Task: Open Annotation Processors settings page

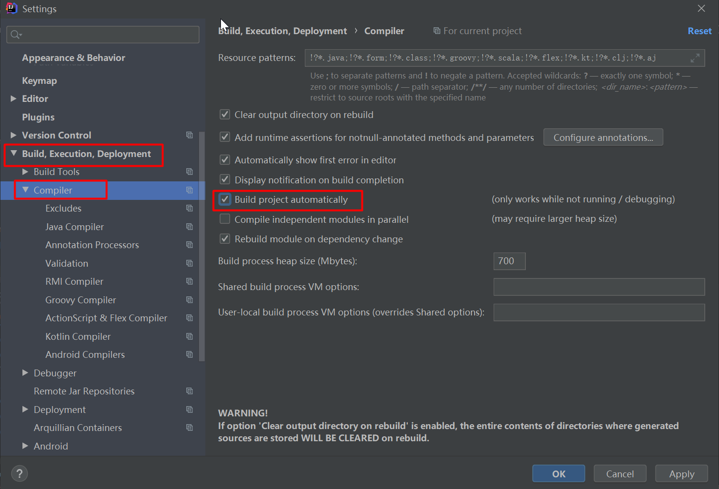Action: (92, 245)
